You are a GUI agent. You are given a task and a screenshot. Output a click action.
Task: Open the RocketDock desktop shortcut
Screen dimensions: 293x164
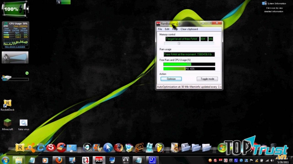click(x=7, y=105)
